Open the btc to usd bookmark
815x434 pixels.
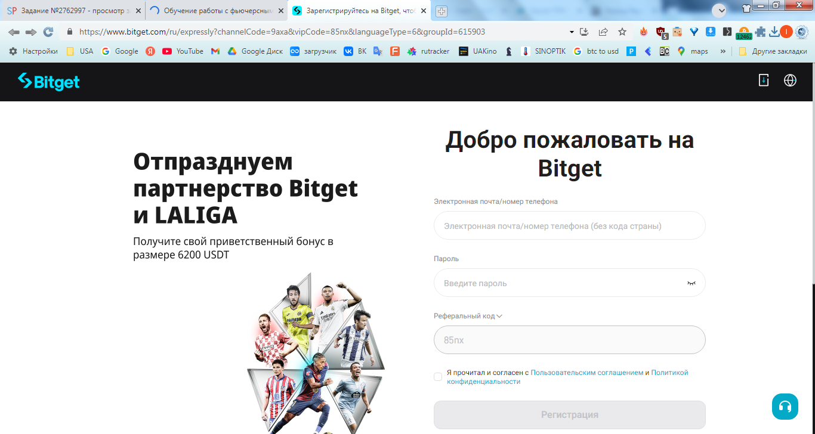(x=595, y=51)
